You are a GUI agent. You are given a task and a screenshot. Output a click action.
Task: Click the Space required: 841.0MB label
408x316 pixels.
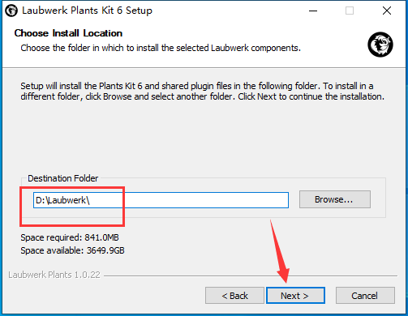70,237
